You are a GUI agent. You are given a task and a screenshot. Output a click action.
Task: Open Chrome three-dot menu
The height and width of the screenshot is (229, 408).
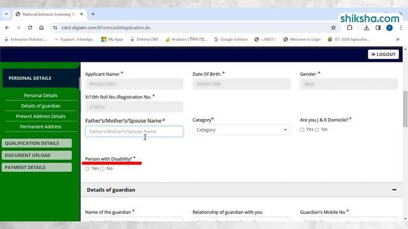tap(401, 27)
